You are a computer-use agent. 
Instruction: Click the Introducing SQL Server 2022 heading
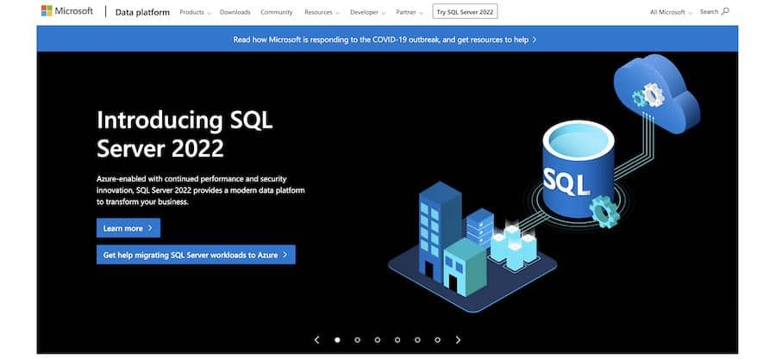point(185,133)
